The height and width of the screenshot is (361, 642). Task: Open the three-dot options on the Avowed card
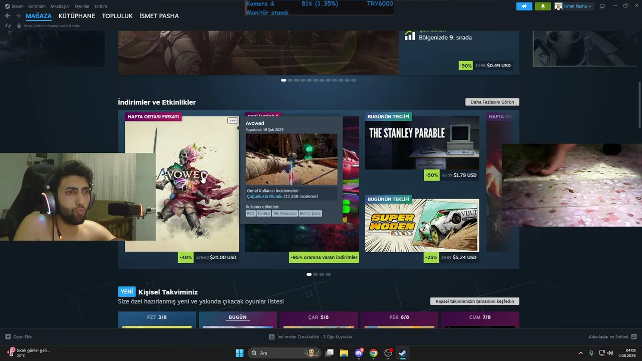click(232, 120)
